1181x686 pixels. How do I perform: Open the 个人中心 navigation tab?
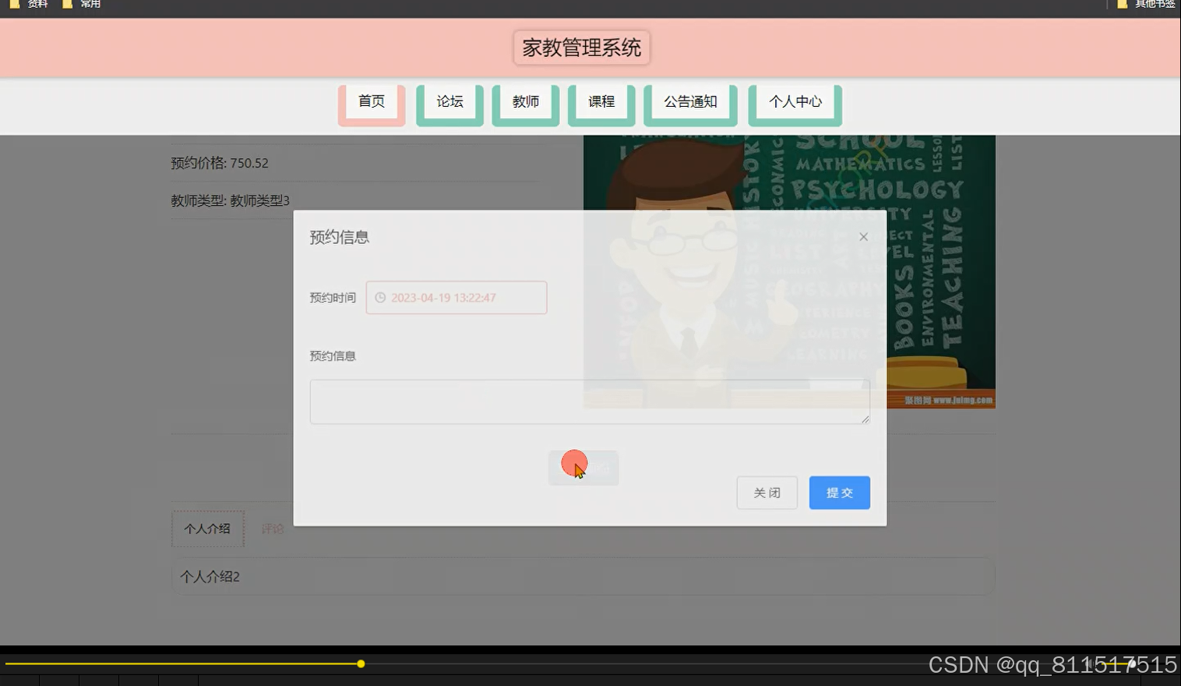click(x=795, y=101)
